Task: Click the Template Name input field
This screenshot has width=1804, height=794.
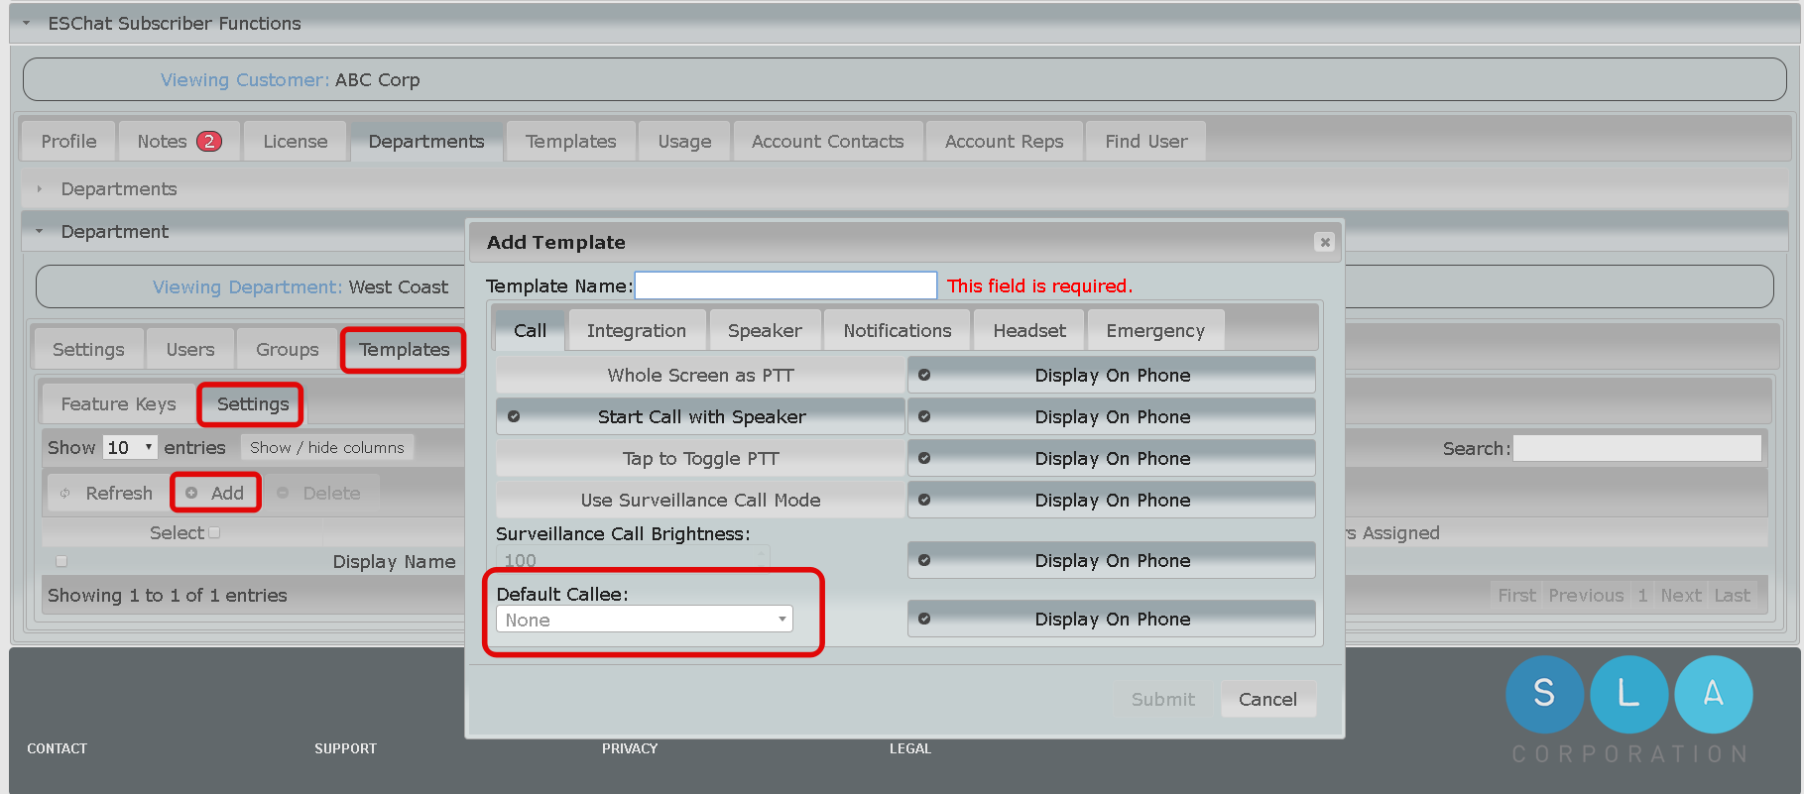Action: tap(784, 285)
